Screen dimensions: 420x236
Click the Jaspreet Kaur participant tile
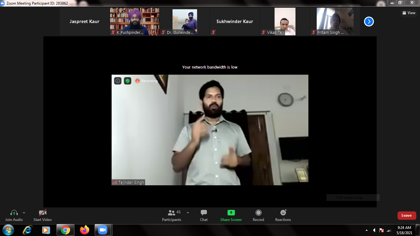click(84, 22)
